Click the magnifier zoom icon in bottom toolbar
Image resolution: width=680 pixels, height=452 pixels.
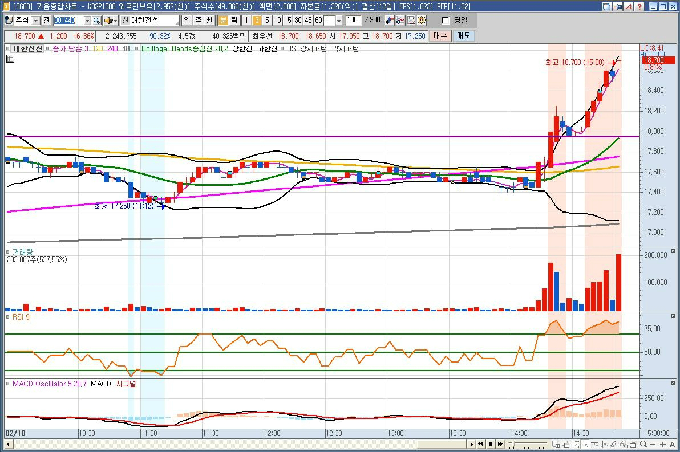click(x=643, y=444)
